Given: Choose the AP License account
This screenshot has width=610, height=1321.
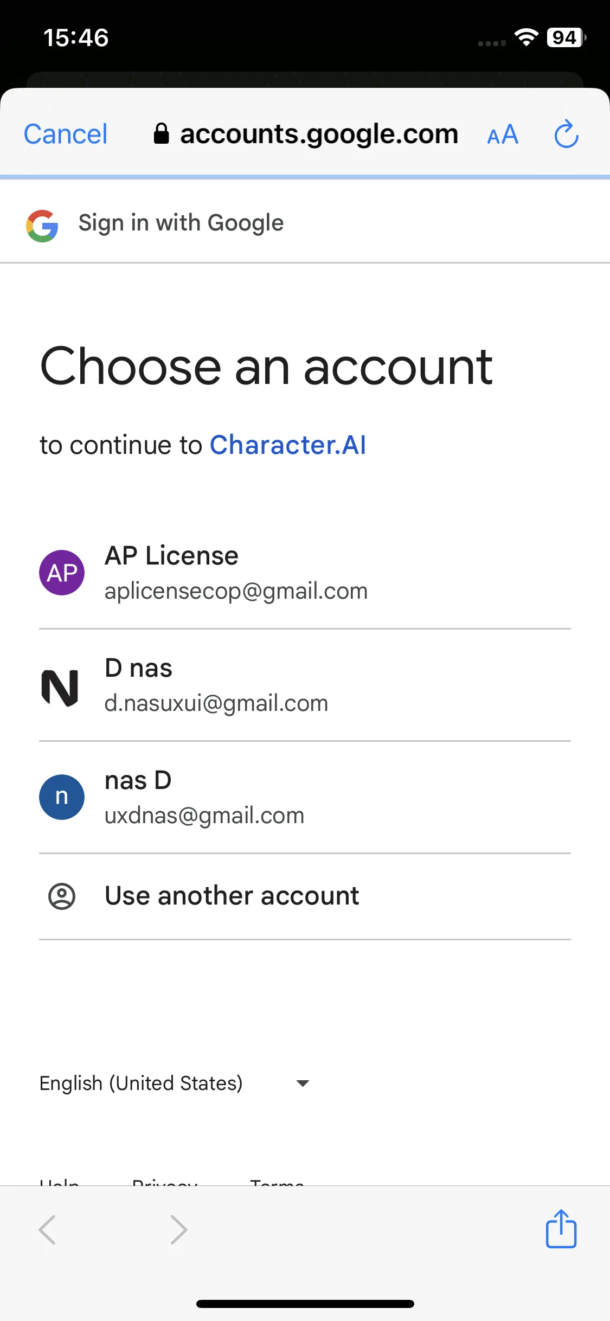Looking at the screenshot, I should pos(305,573).
